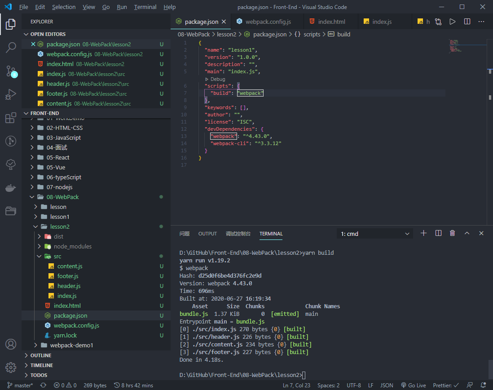Expand the TODOS section
Image resolution: width=493 pixels, height=390 pixels.
click(x=96, y=375)
